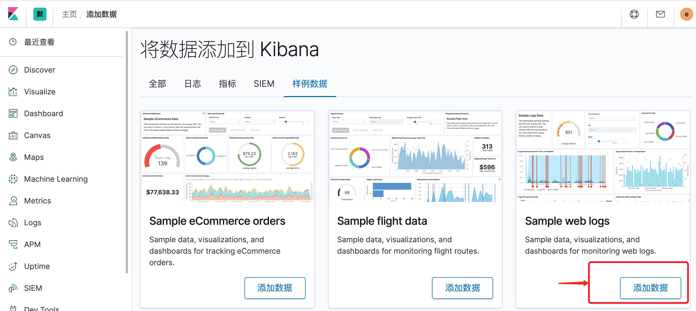Add data for Sample web logs
Viewport: 696px width, 311px height.
point(650,288)
